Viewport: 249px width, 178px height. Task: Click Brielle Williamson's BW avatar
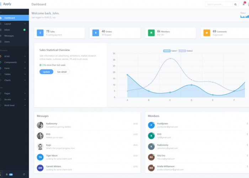click(151, 168)
